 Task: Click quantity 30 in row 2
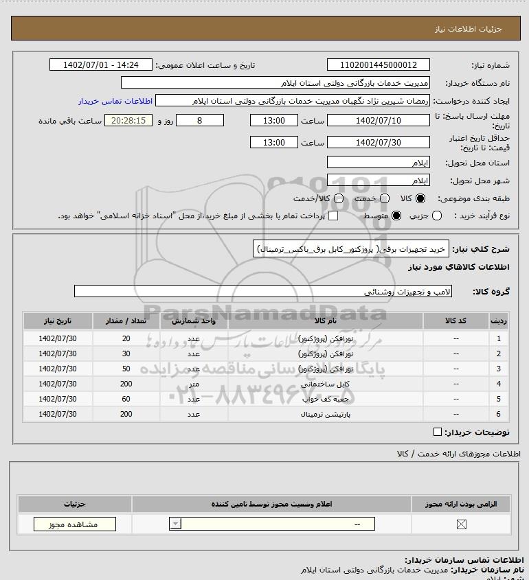126,353
